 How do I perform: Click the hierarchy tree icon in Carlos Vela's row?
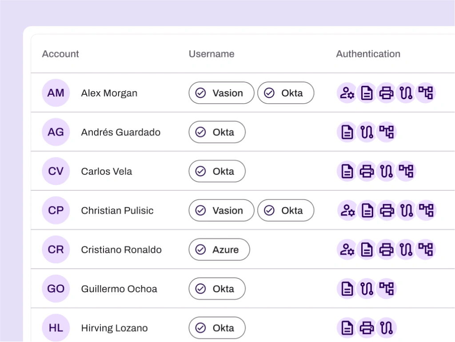[406, 171]
